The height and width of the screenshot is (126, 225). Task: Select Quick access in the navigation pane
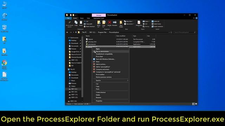[74, 38]
